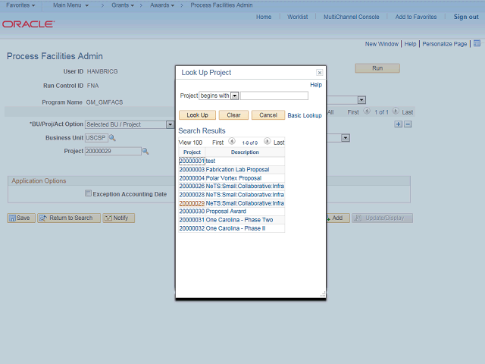The image size is (485, 364).
Task: Open MultiChannel Console link
Action: (352, 17)
